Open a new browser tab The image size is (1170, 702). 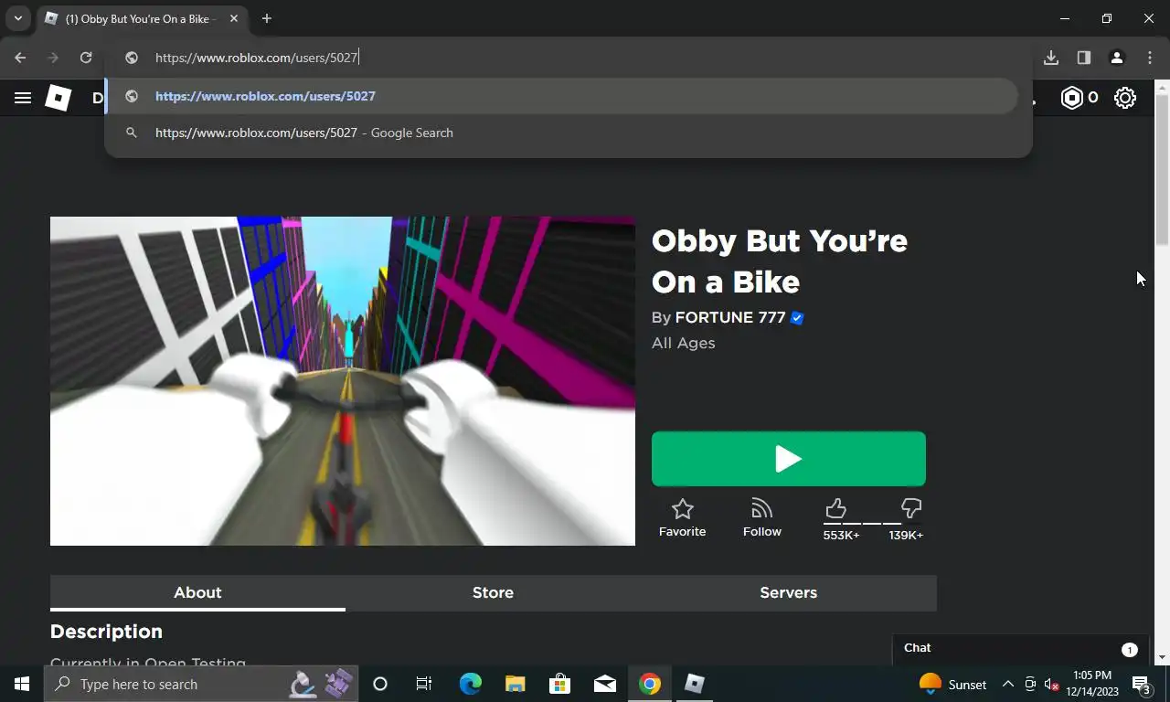pyautogui.click(x=267, y=18)
